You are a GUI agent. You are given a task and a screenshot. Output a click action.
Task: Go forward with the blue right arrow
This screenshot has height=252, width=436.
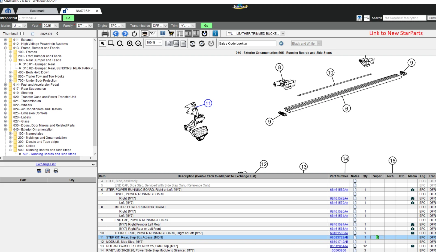pyautogui.click(x=125, y=34)
